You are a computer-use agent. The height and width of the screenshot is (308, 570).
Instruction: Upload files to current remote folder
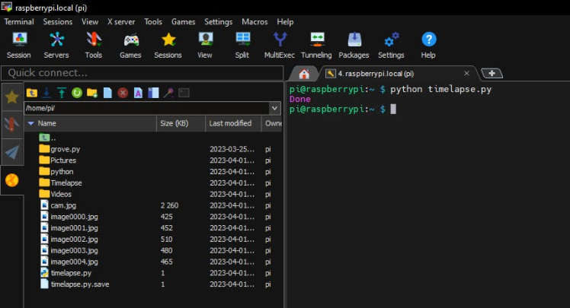point(62,93)
